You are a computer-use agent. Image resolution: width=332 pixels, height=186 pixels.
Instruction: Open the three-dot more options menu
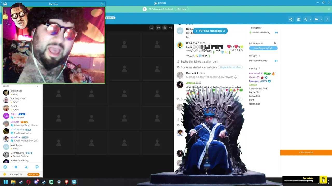click(327, 19)
